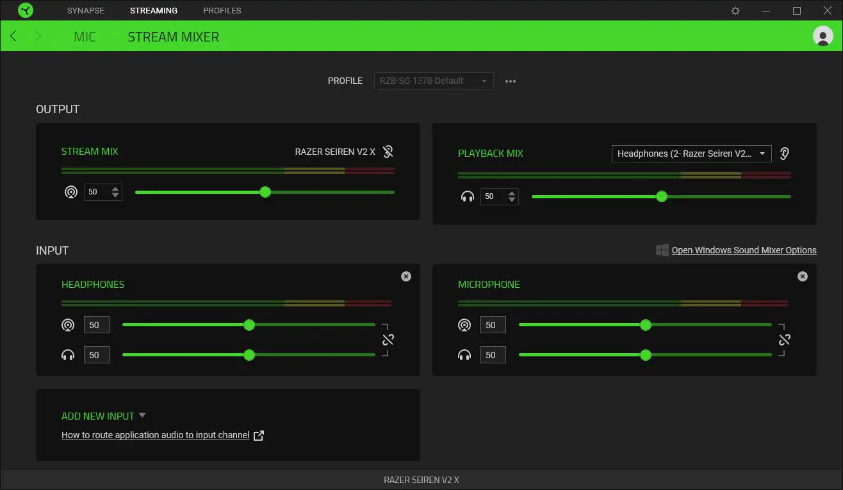Click Headphones input playback volume slider
This screenshot has width=843, height=490.
tap(249, 354)
